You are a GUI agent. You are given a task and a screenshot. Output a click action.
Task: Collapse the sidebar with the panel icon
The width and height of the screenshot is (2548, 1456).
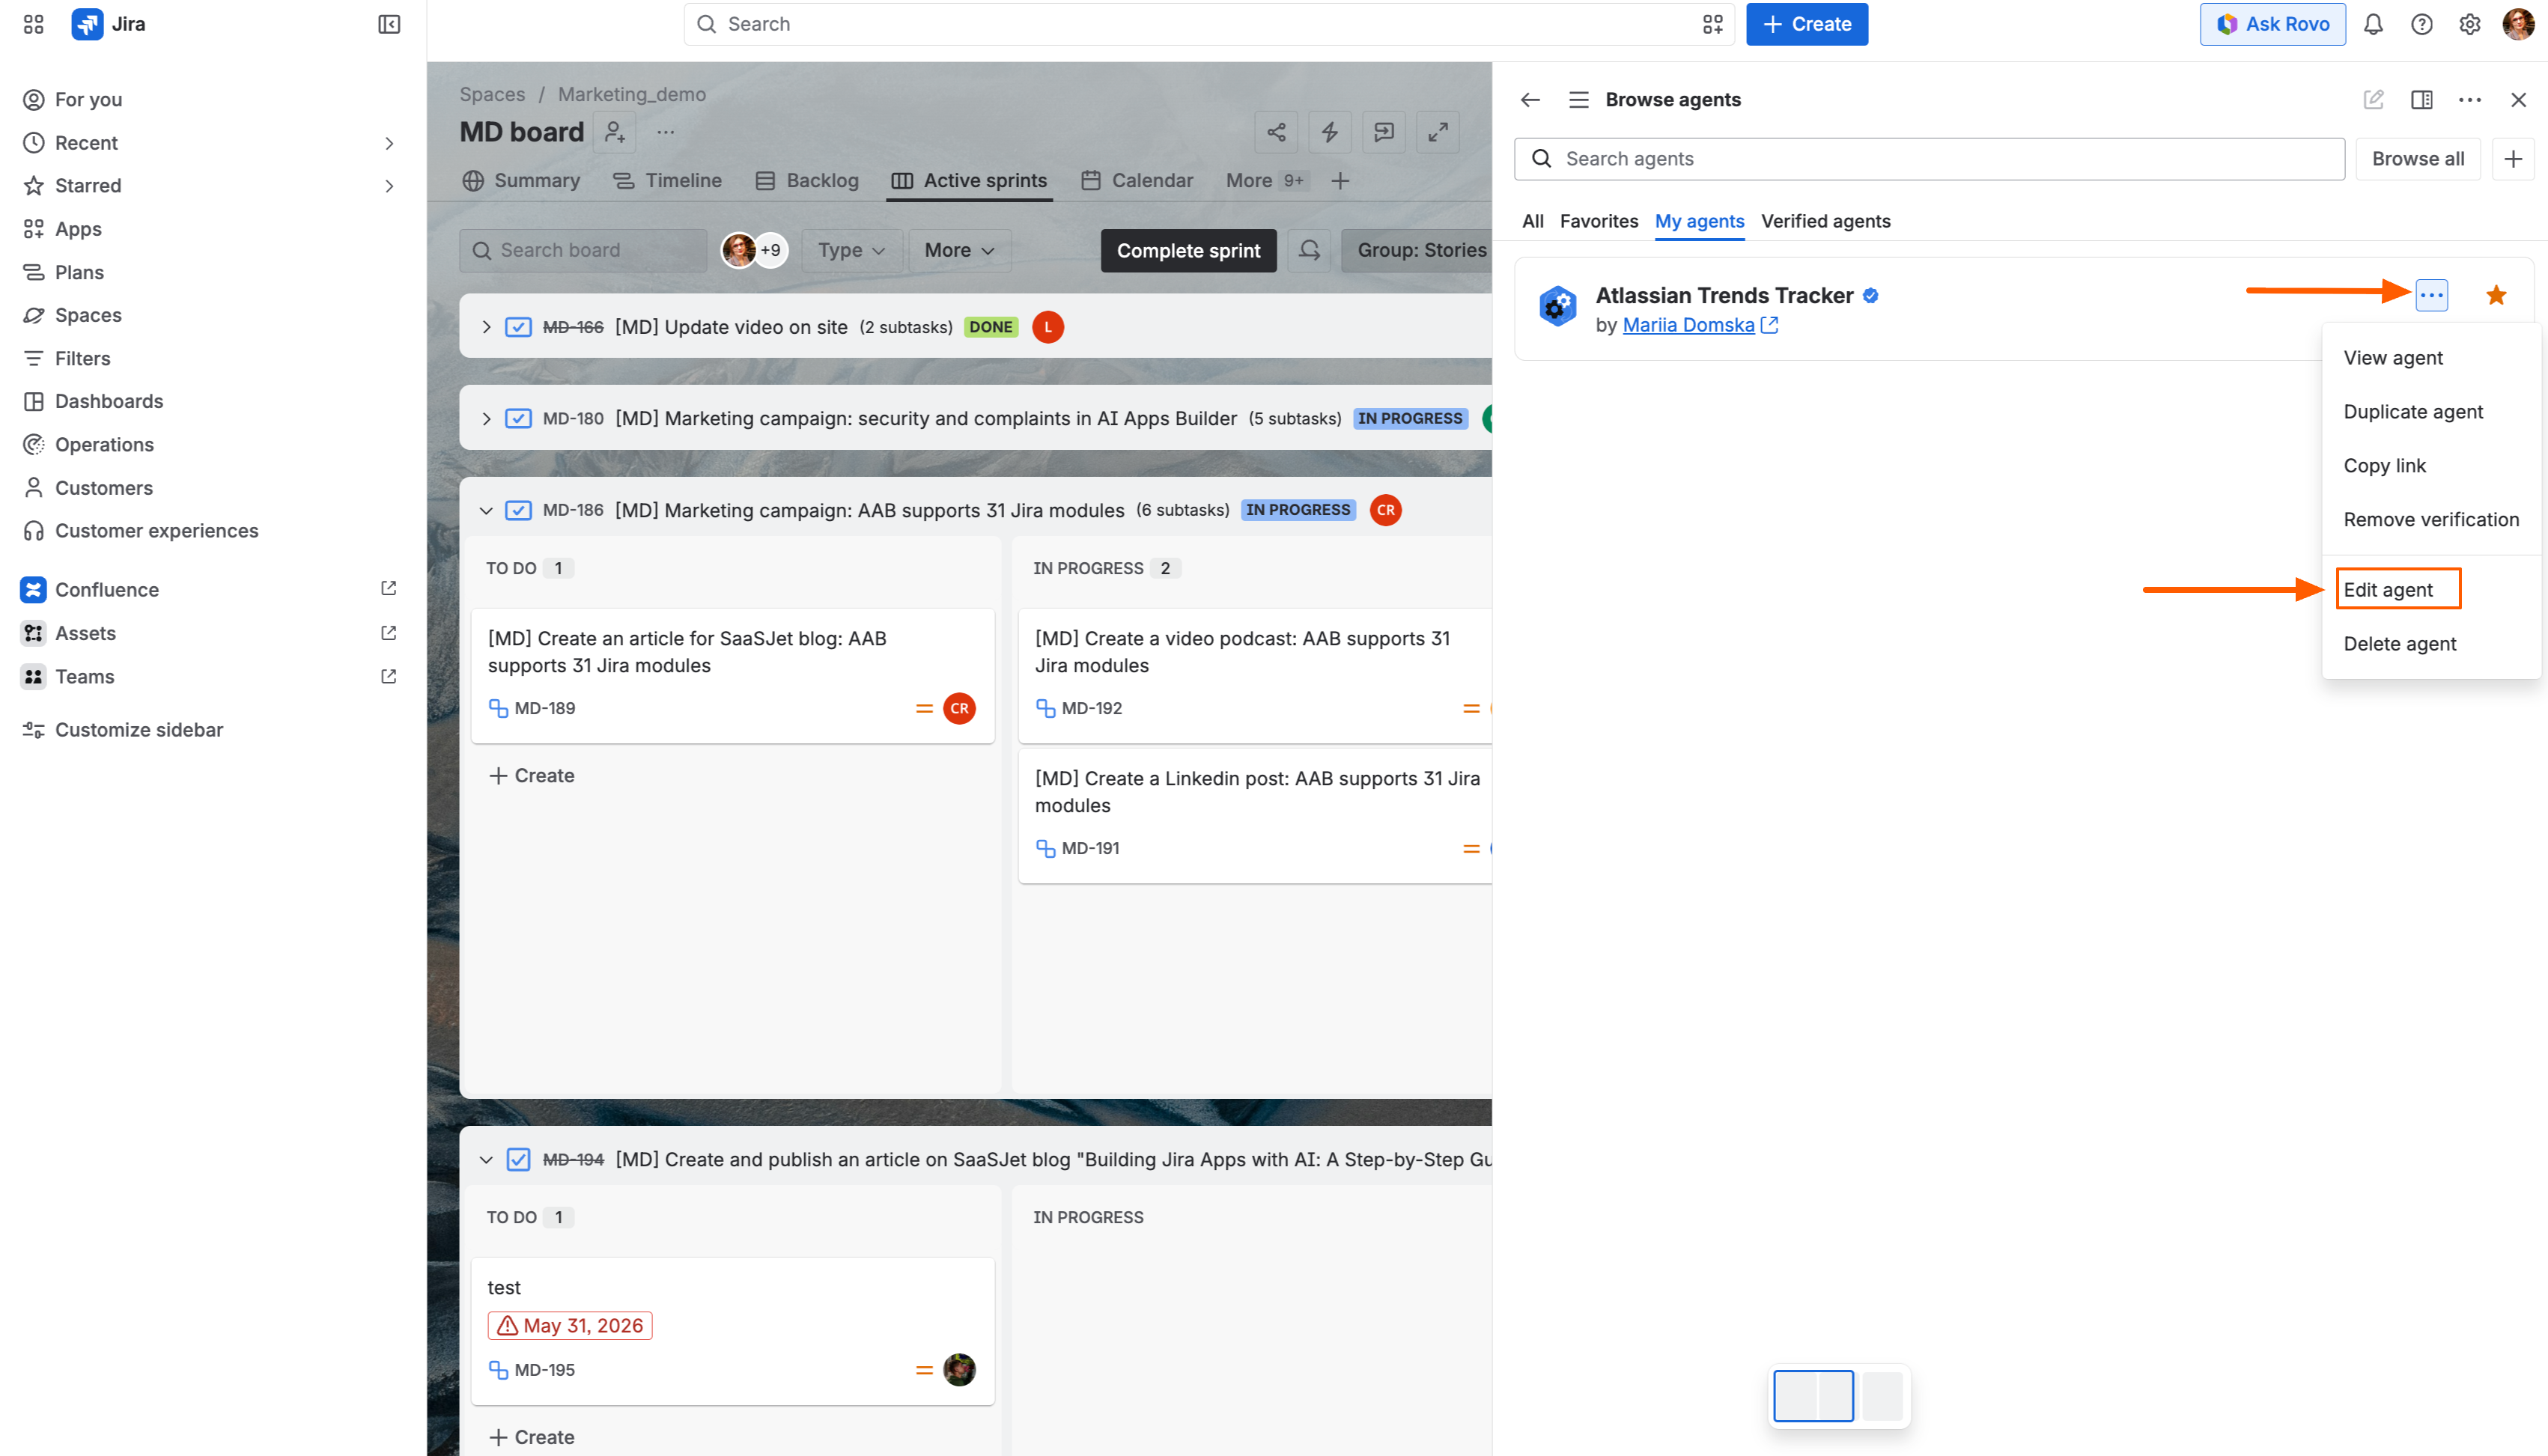pos(389,24)
